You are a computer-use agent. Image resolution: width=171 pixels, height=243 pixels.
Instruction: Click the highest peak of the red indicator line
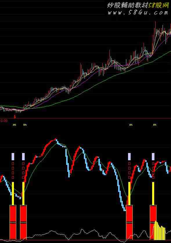pyautogui.click(x=55, y=139)
